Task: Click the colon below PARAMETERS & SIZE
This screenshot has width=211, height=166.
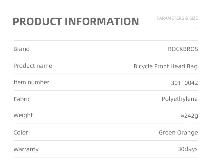Action: coord(197,27)
